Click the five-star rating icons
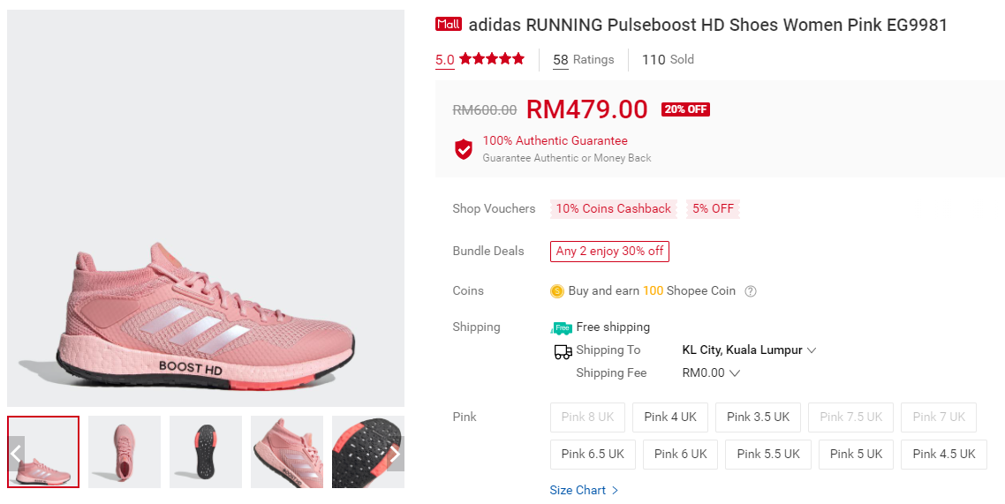The image size is (1005, 504). coord(492,59)
